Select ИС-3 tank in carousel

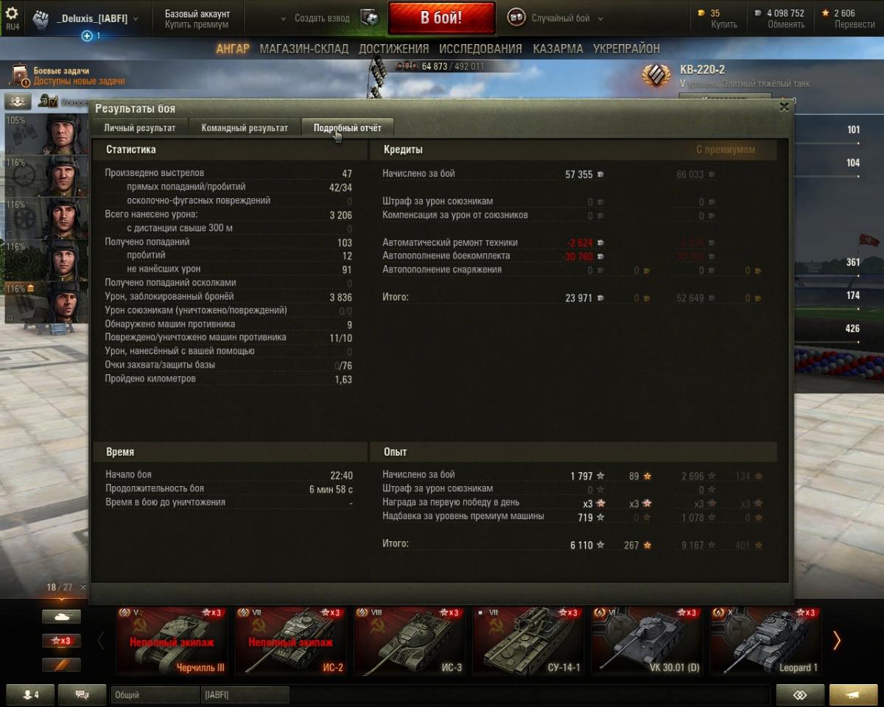(x=409, y=641)
